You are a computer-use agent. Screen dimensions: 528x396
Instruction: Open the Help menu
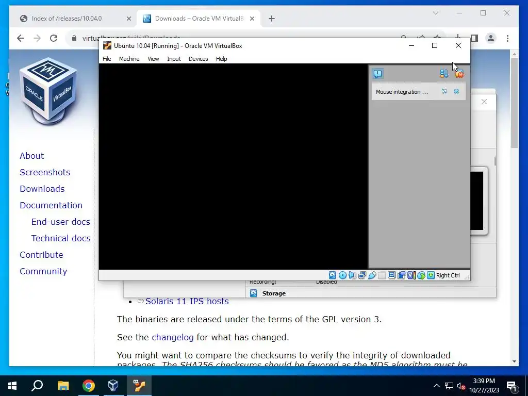(x=221, y=59)
